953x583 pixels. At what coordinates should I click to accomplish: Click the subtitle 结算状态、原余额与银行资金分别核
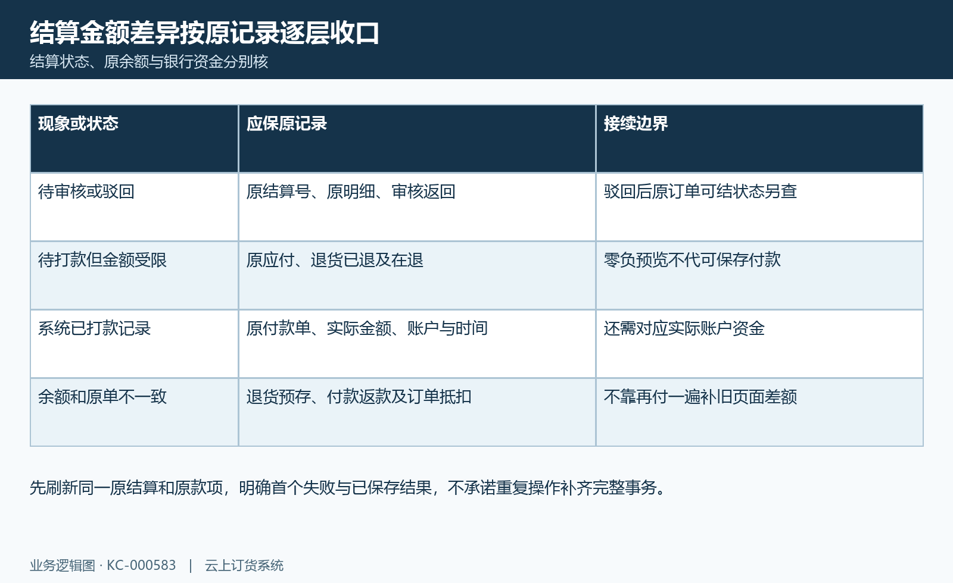(x=149, y=62)
